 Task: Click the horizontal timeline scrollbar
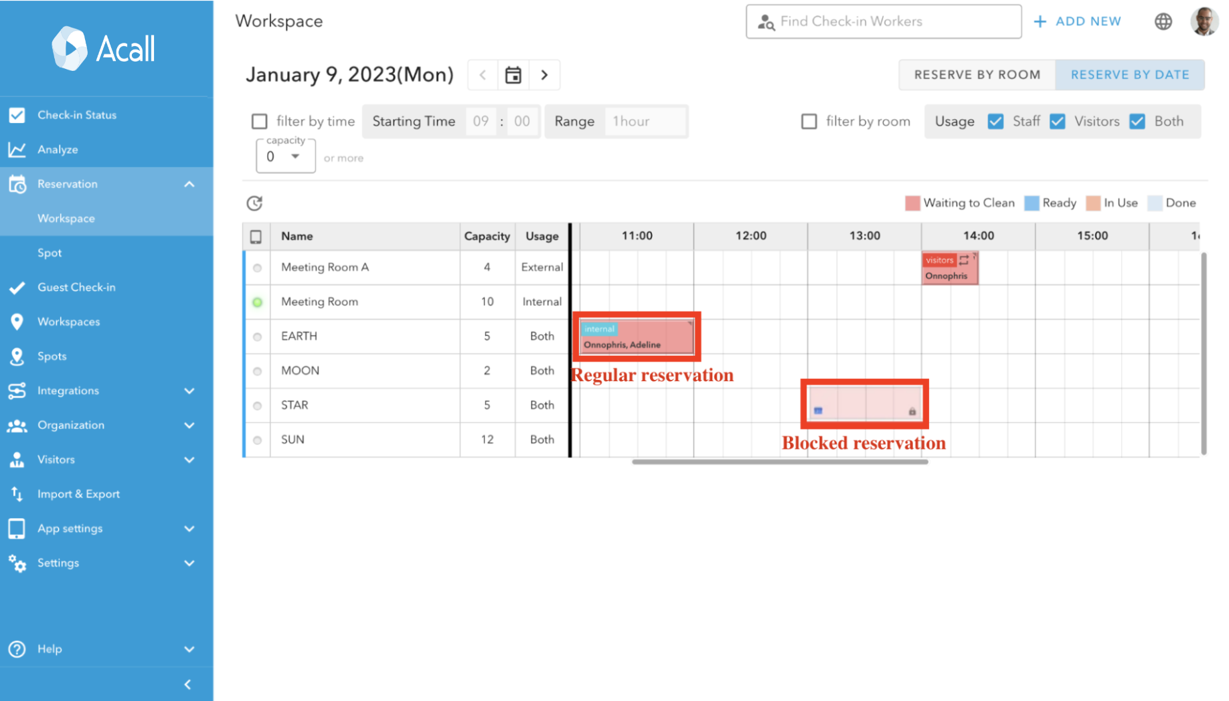(x=780, y=462)
